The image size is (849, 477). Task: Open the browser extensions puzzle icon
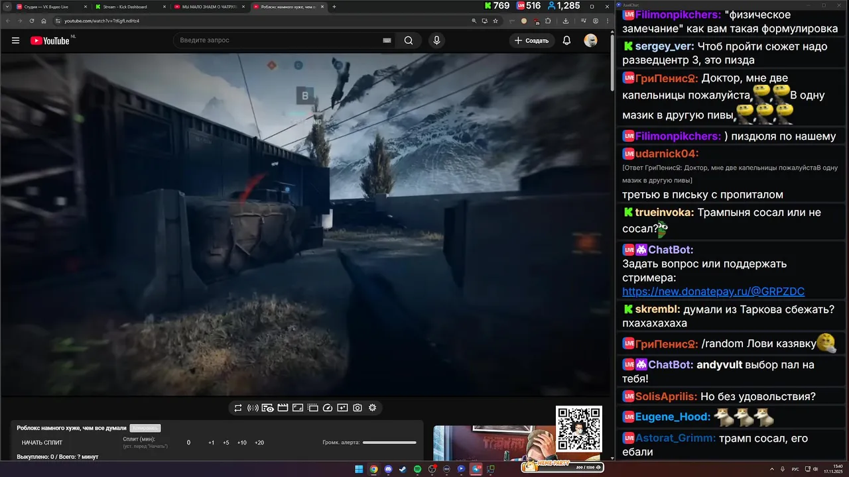[548, 21]
